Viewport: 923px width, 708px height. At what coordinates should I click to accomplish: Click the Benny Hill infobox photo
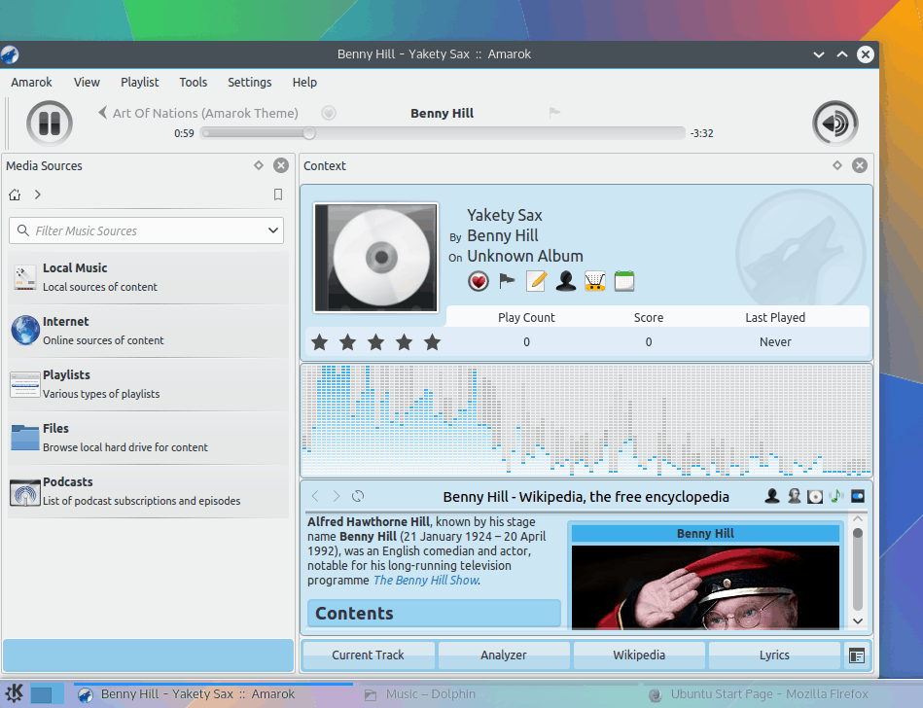(x=705, y=586)
